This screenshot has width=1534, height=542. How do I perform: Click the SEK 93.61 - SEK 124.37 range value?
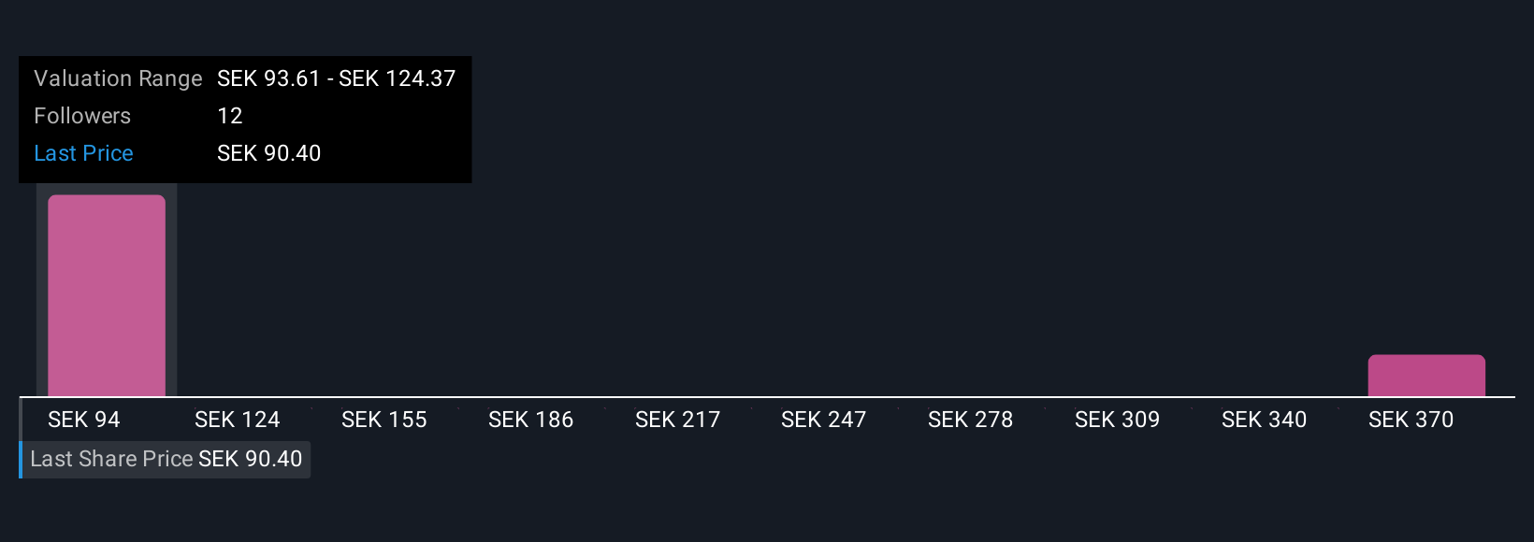pos(337,78)
